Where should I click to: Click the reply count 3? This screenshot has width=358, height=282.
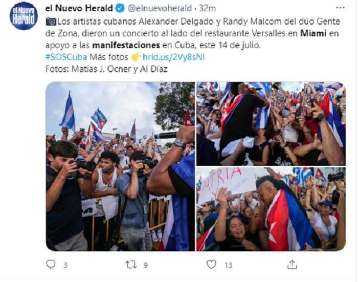click(x=65, y=265)
